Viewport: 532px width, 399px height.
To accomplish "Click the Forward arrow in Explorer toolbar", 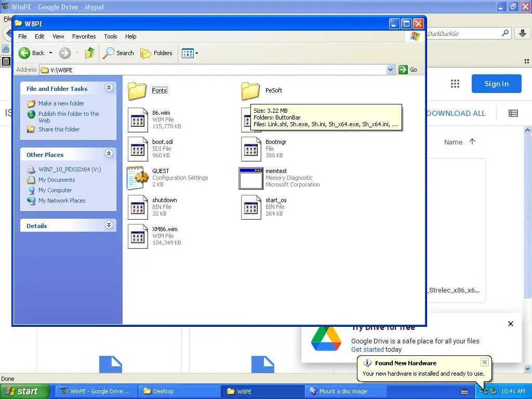I will click(65, 53).
